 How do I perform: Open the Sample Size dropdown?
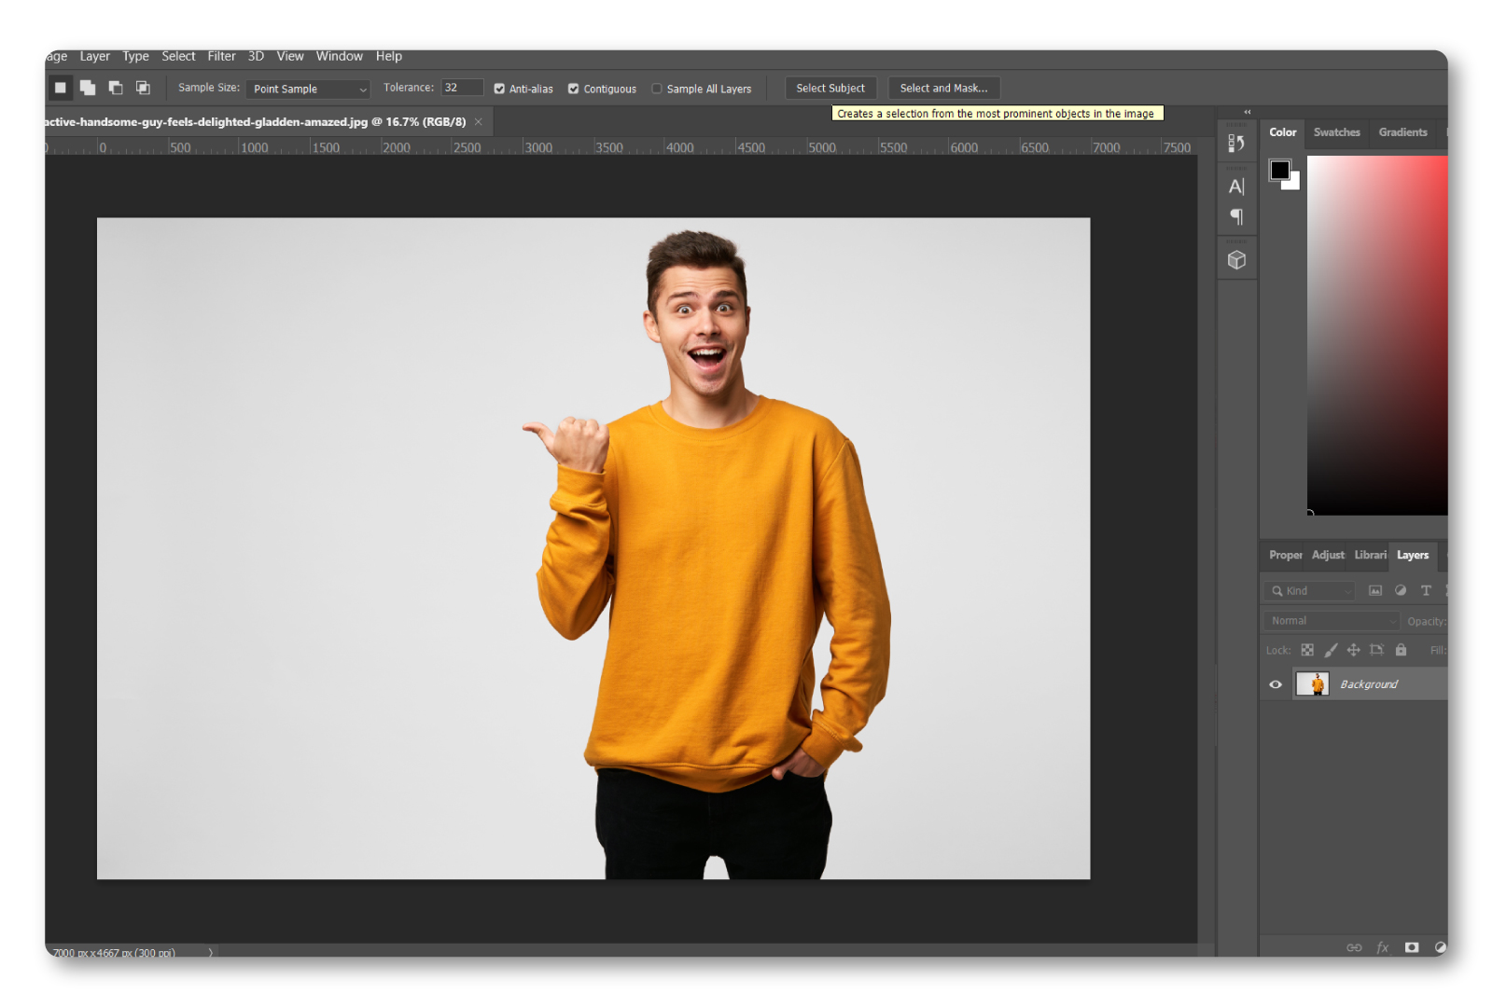308,89
